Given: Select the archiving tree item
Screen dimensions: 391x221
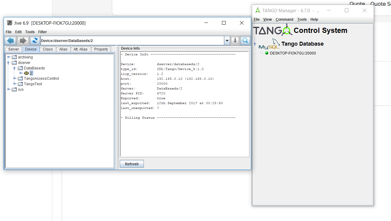Looking at the screenshot, I should click(25, 57).
